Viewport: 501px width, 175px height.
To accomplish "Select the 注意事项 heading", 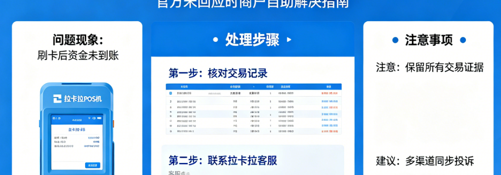I will 429,40.
